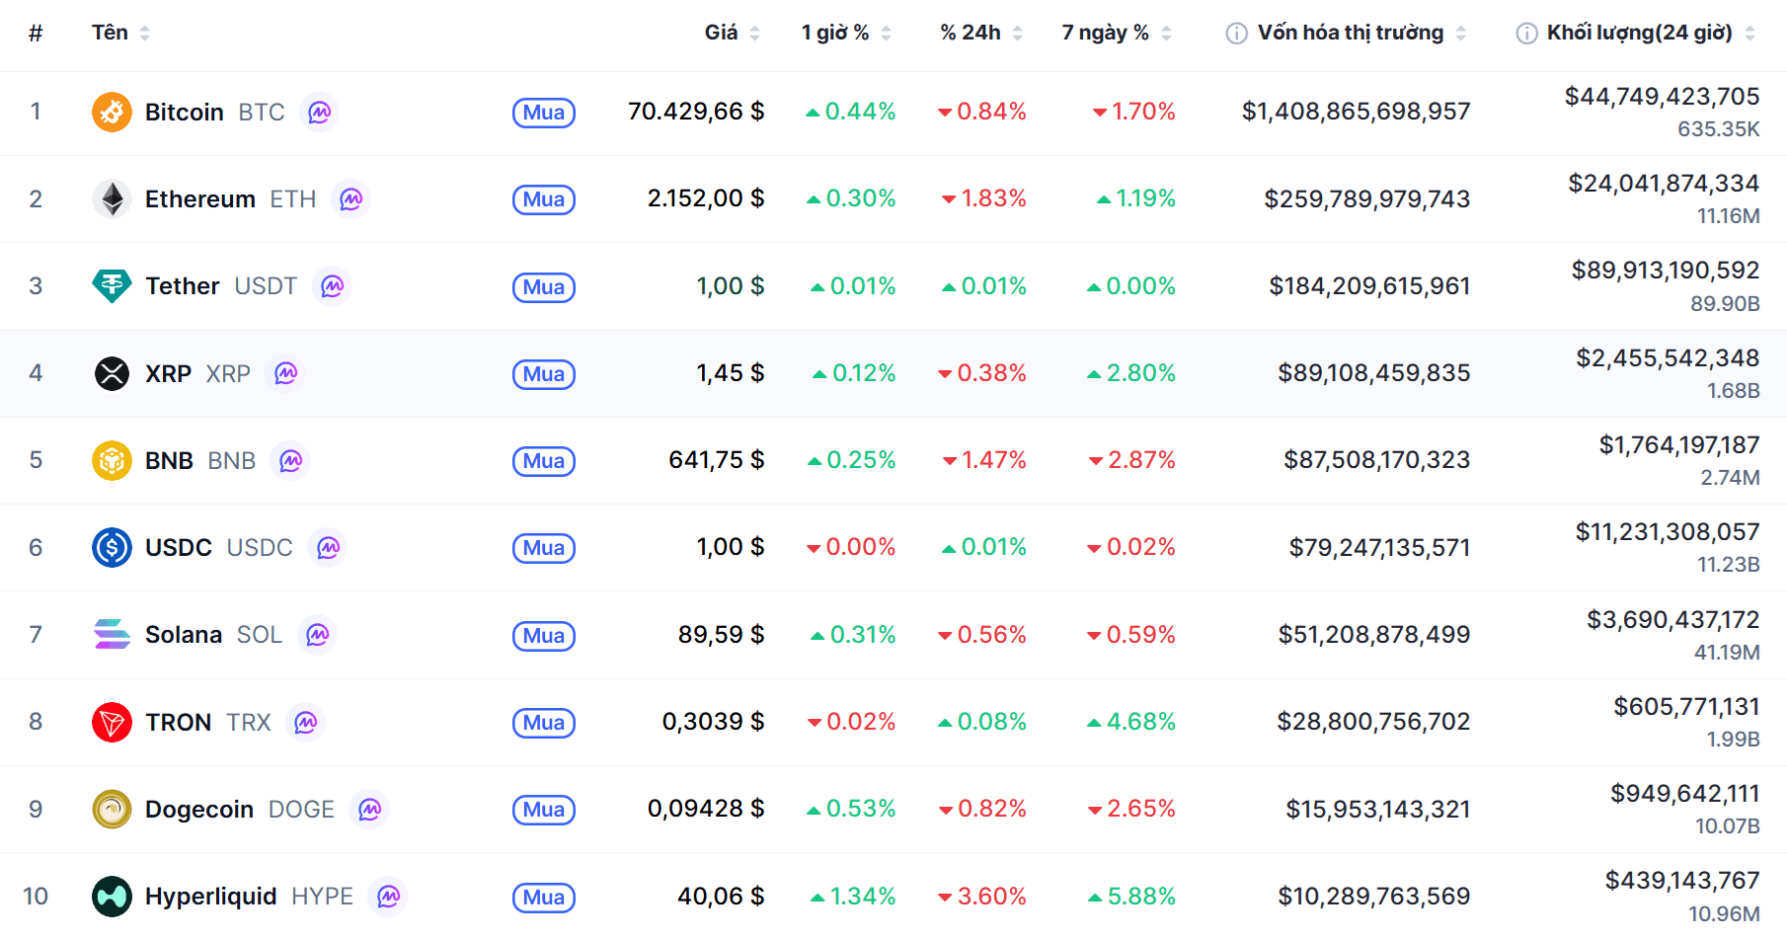
Task: Open the purple badge icon next to HYPE
Action: tap(388, 896)
